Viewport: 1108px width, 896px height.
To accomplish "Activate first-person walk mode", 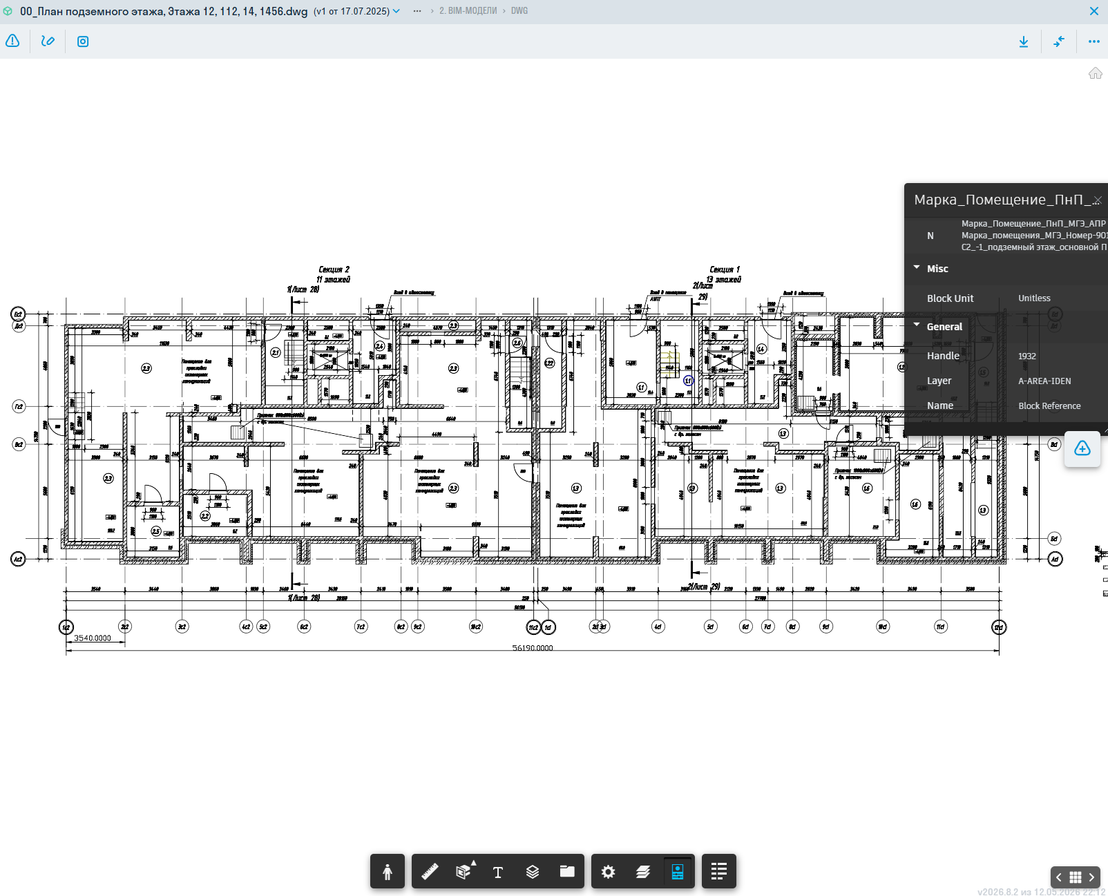I will coord(388,872).
